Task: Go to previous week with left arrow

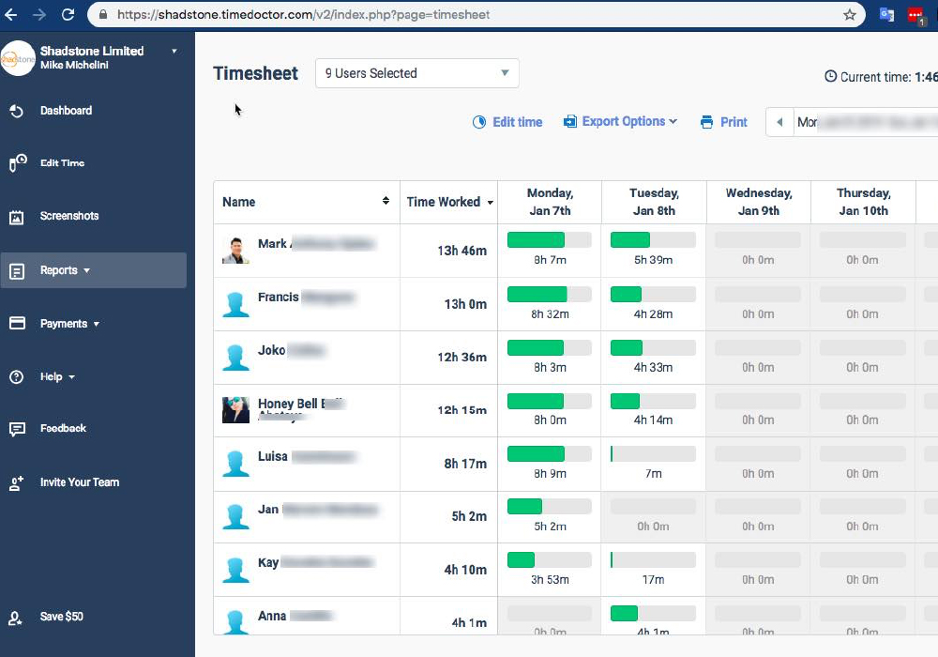Action: tap(779, 122)
